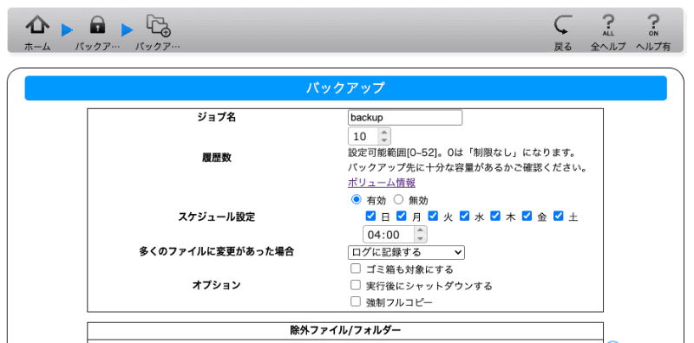Click the バックアップ blue header bar

pos(345,88)
